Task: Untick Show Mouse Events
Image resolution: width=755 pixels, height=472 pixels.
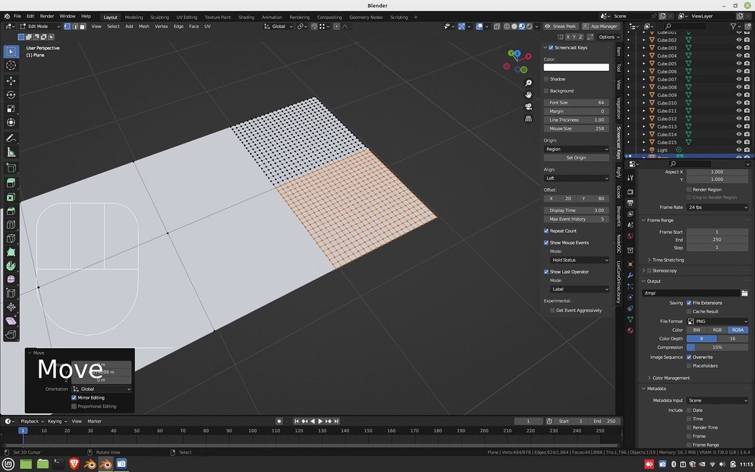Action: click(546, 243)
